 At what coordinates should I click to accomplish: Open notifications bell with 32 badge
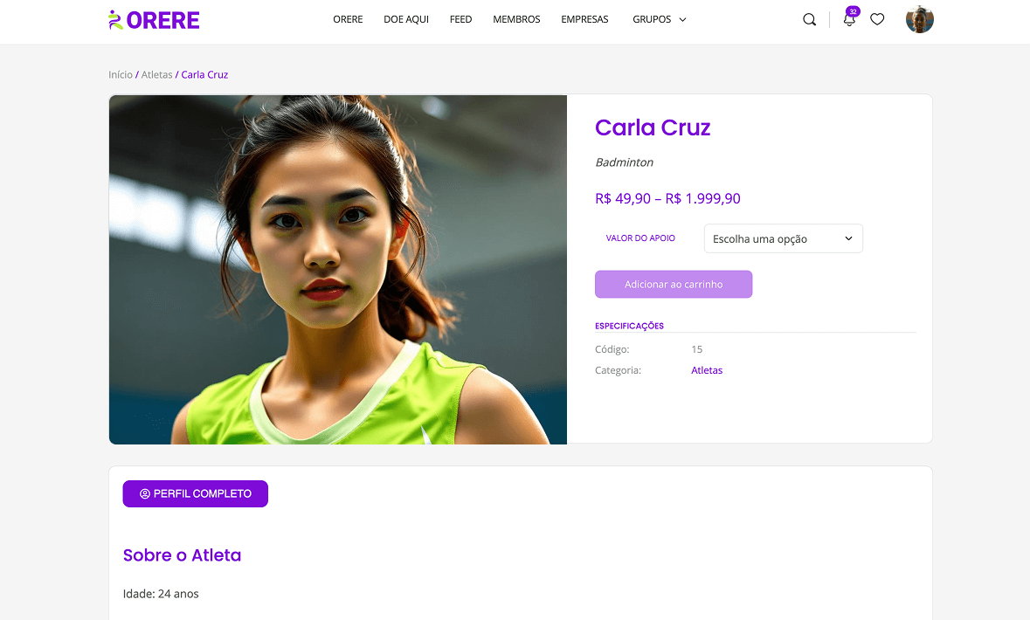pos(850,17)
